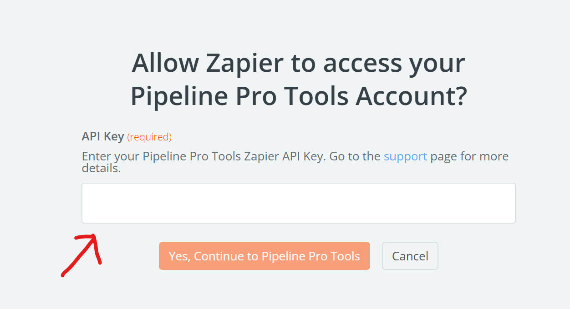Click the Allow Zapier heading text
The image size is (570, 309).
[x=298, y=80]
